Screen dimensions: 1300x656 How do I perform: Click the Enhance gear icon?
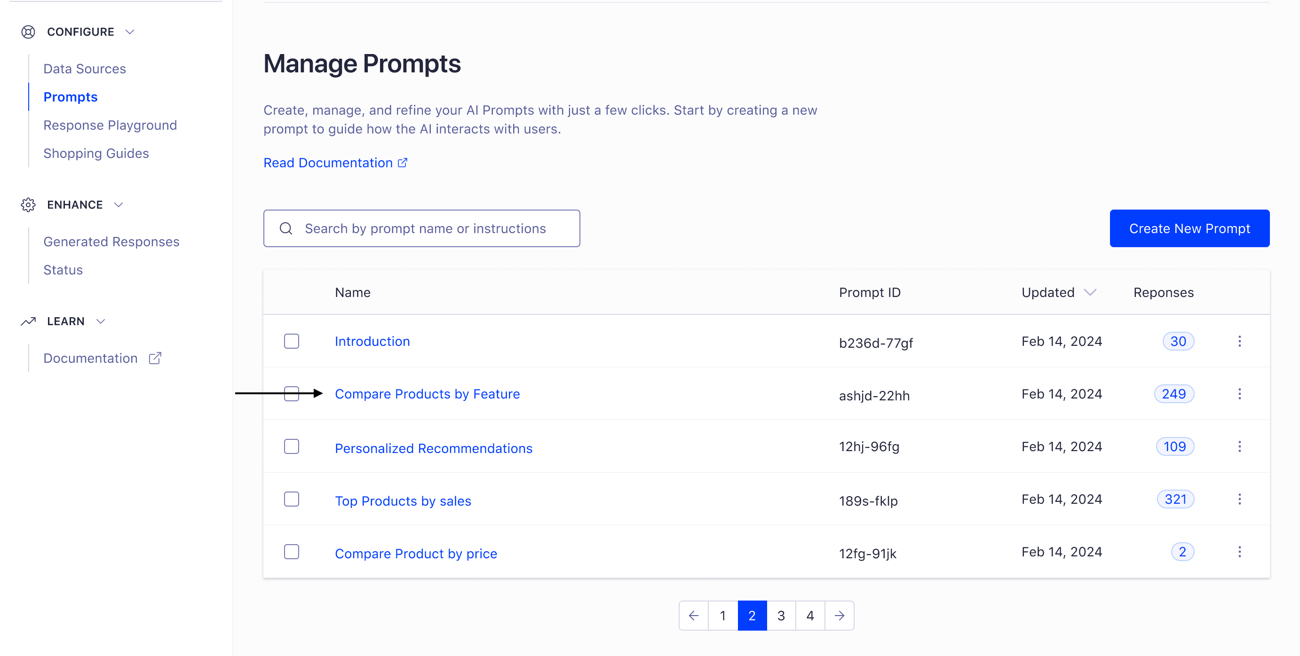pos(28,204)
